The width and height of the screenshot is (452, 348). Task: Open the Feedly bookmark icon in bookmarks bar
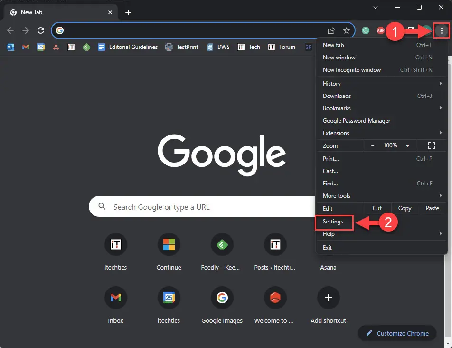click(86, 47)
